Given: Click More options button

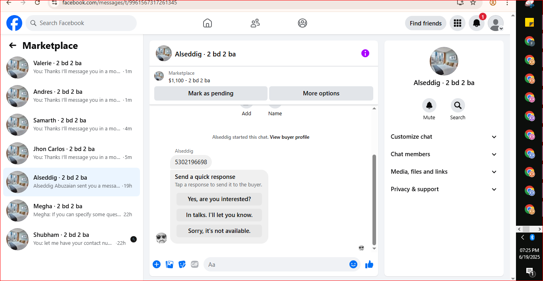Looking at the screenshot, I should coord(321,93).
